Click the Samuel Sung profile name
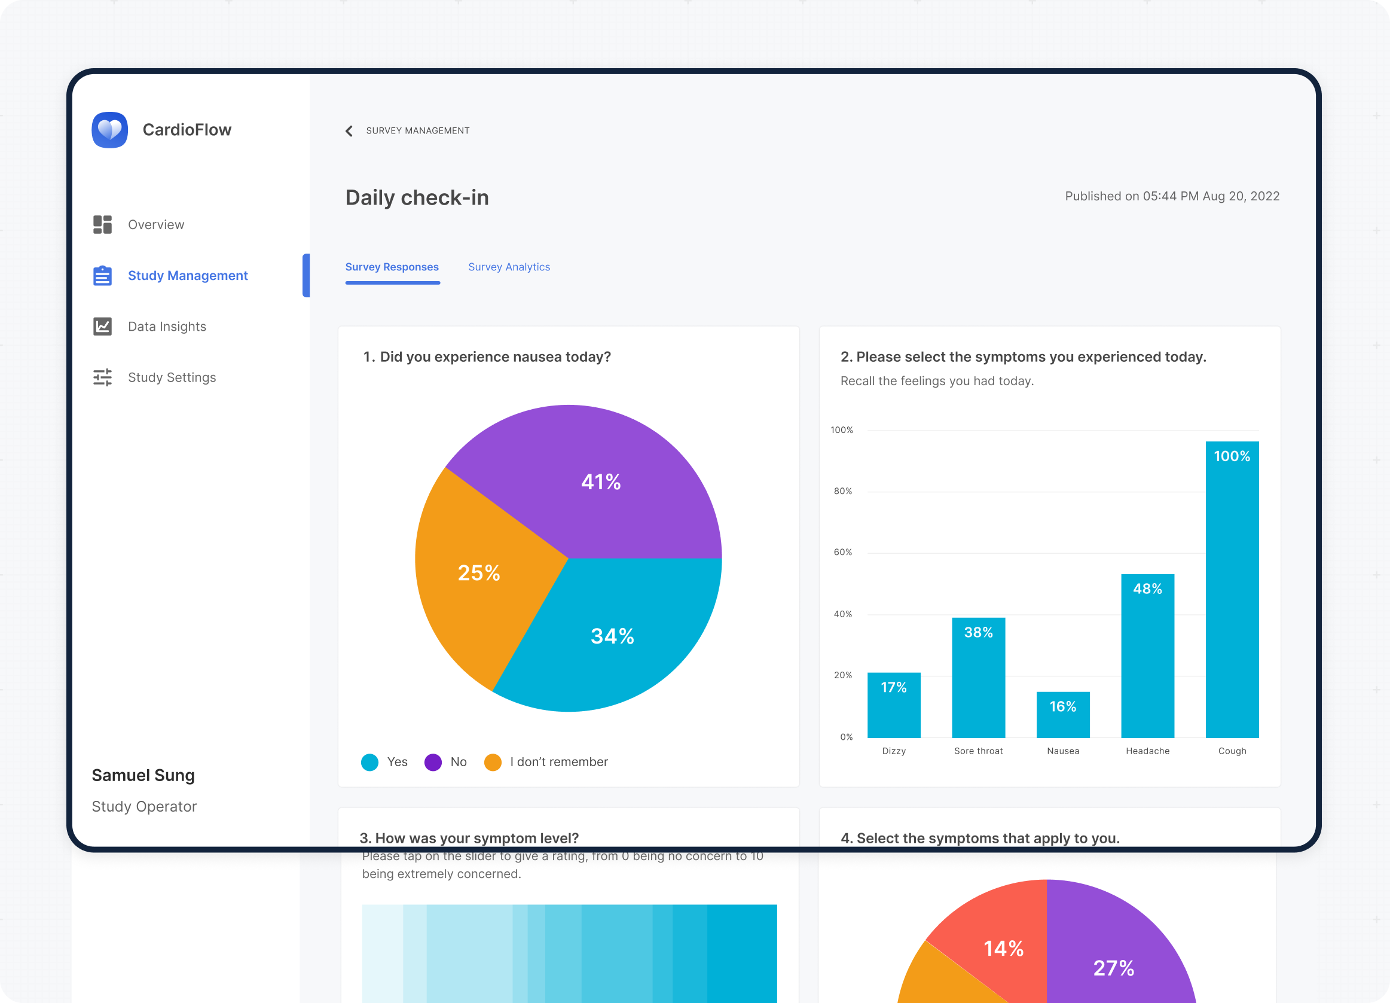This screenshot has width=1390, height=1003. point(143,775)
